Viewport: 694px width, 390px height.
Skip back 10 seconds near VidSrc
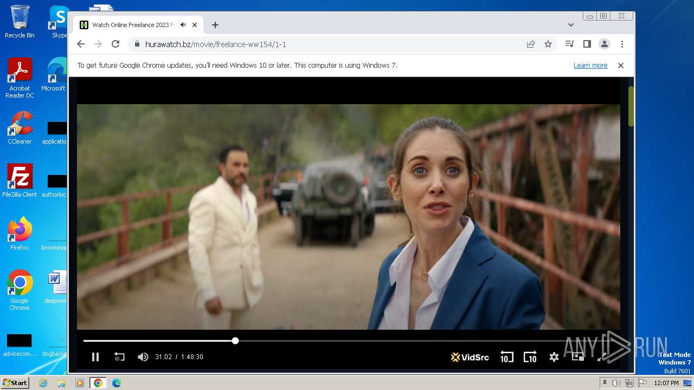coord(506,357)
